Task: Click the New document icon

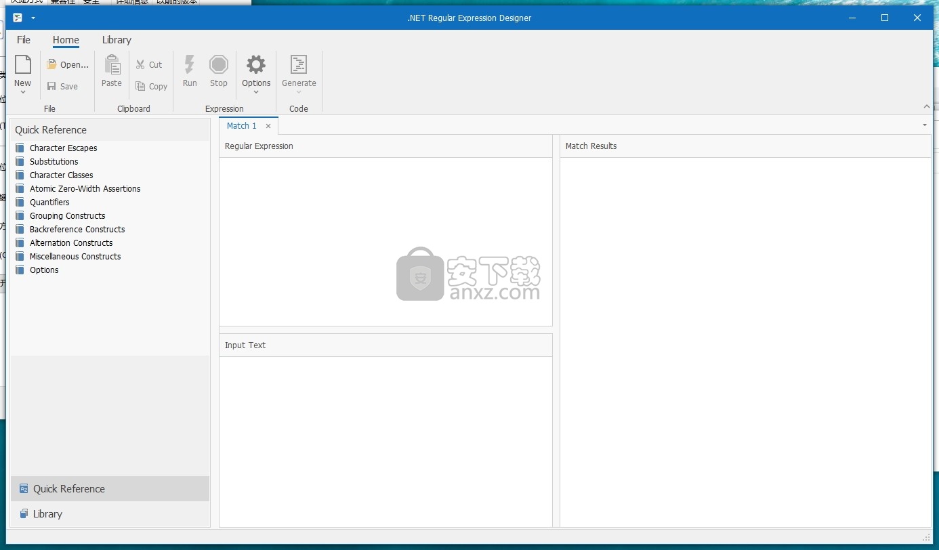Action: 22,65
